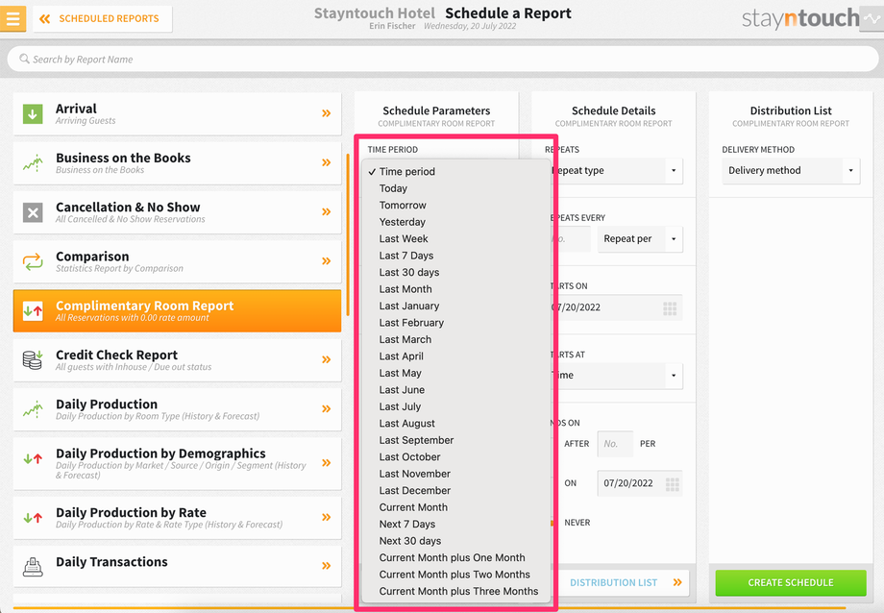The width and height of the screenshot is (884, 613).
Task: Go to Distribution List step
Action: pyautogui.click(x=623, y=582)
